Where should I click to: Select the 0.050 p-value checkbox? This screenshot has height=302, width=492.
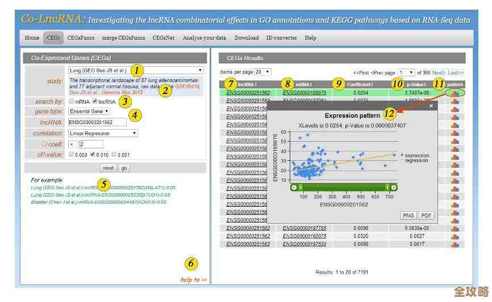point(71,154)
